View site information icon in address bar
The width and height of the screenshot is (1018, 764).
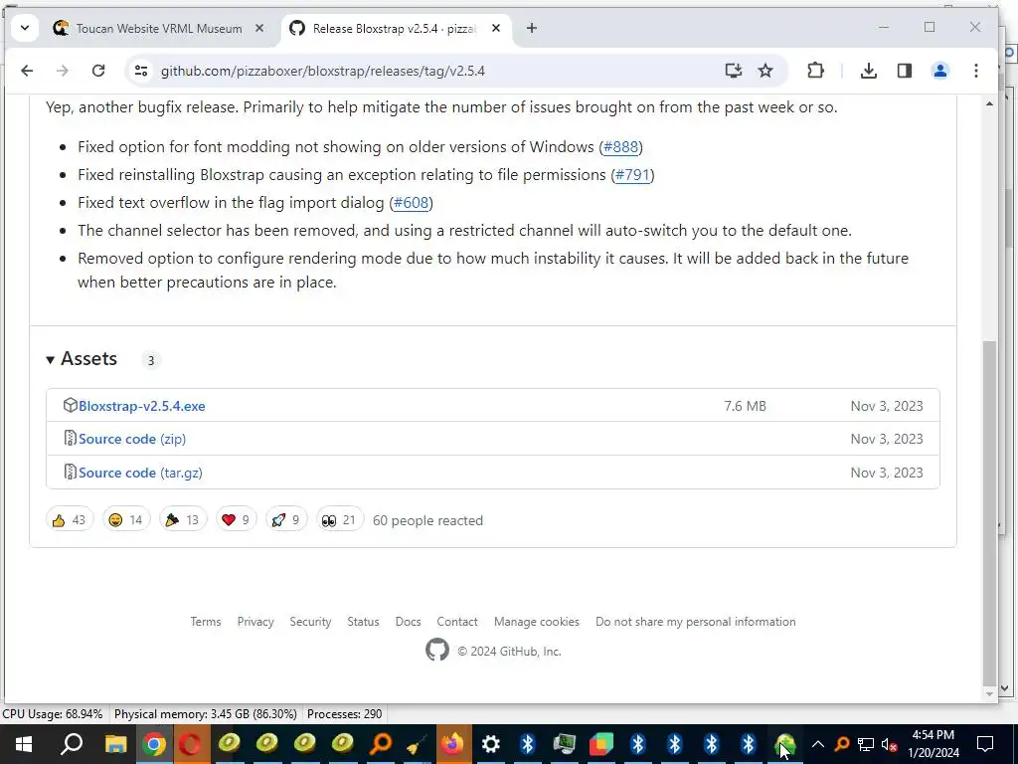(x=141, y=71)
